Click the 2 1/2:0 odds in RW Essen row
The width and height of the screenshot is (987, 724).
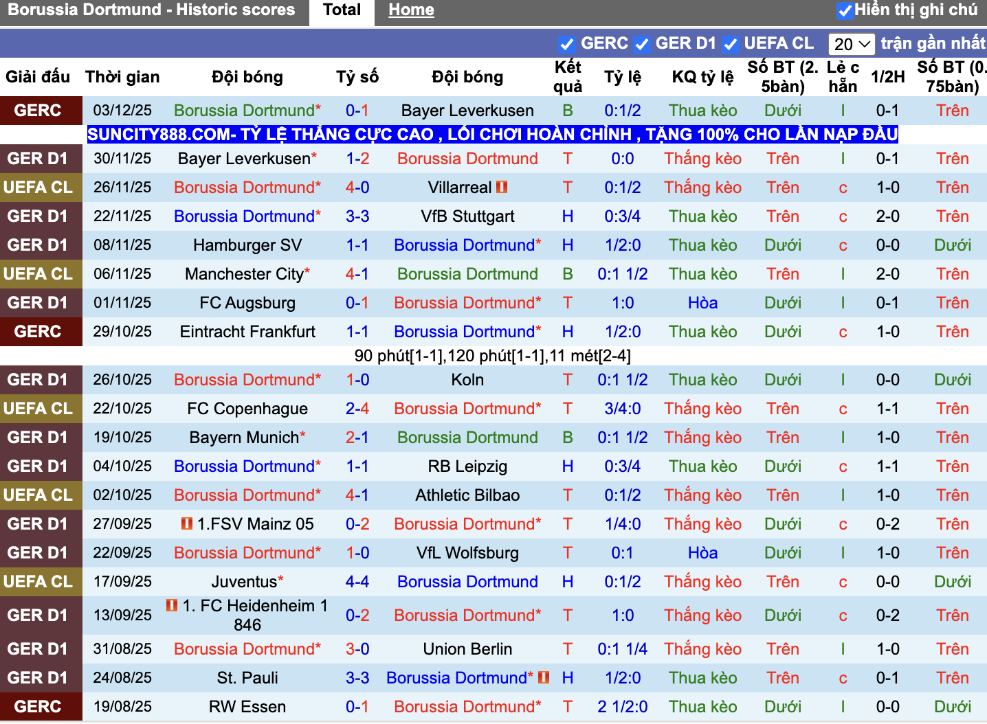pyautogui.click(x=623, y=707)
